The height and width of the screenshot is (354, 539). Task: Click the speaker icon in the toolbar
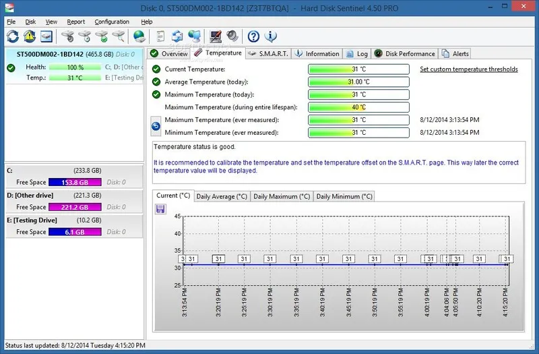(x=232, y=36)
